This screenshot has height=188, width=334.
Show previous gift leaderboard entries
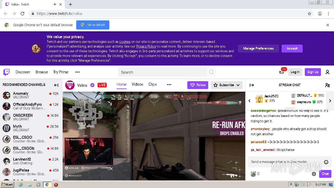coord(249,101)
